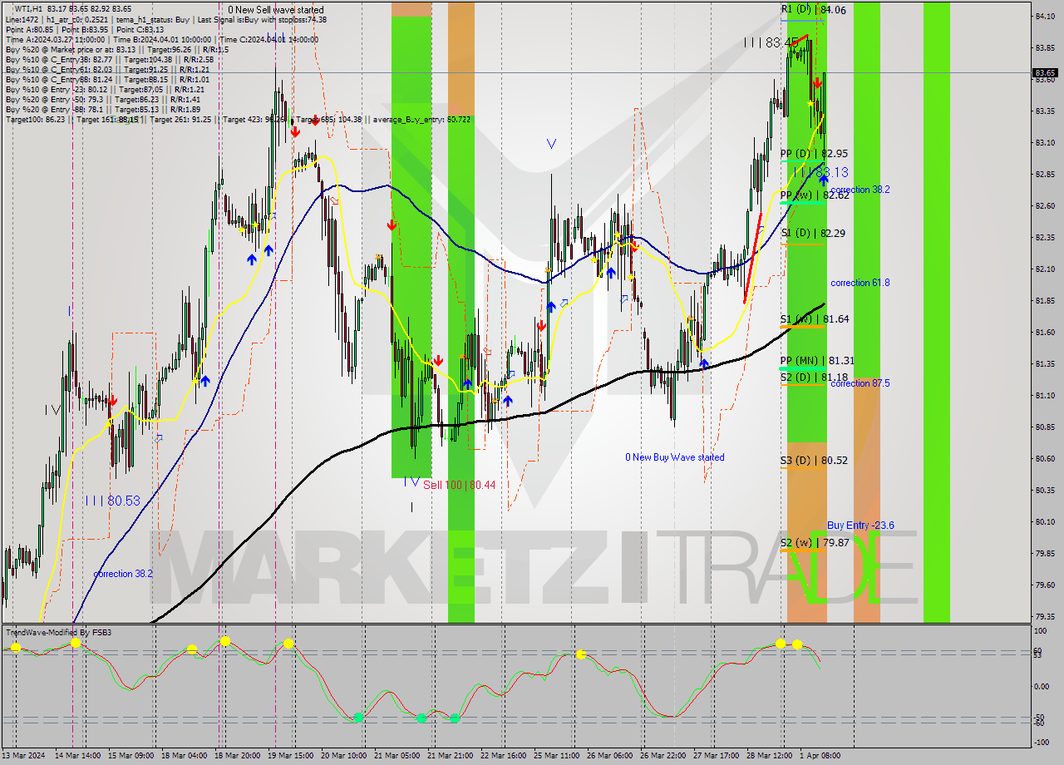Click the 'Buy Entry -23.6' label
Image resolution: width=1064 pixels, height=765 pixels.
point(860,526)
